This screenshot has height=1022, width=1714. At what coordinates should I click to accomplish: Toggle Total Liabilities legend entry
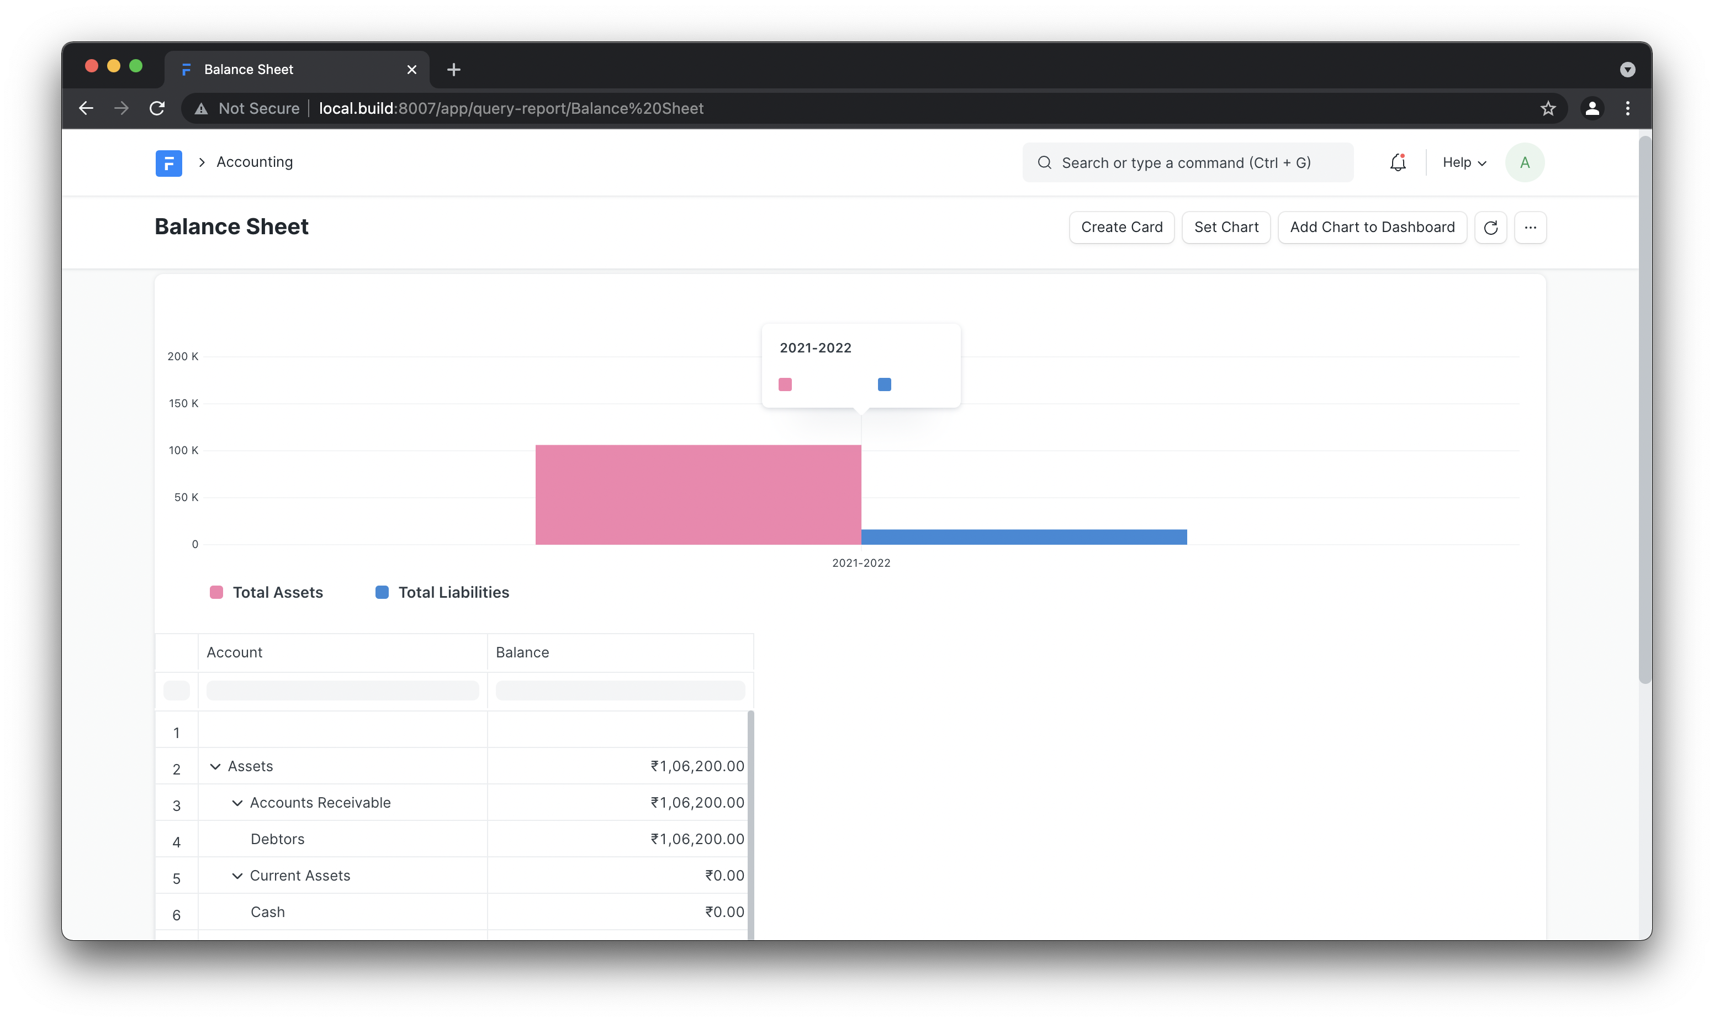pos(442,592)
